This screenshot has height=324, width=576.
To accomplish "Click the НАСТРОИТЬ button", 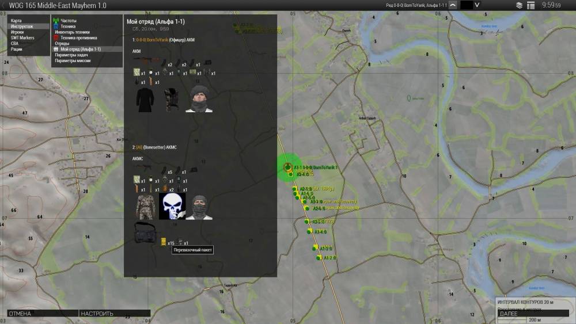I will click(115, 314).
